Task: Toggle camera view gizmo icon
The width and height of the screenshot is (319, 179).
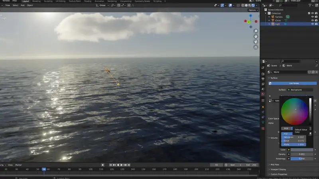Action: pyautogui.click(x=256, y=42)
